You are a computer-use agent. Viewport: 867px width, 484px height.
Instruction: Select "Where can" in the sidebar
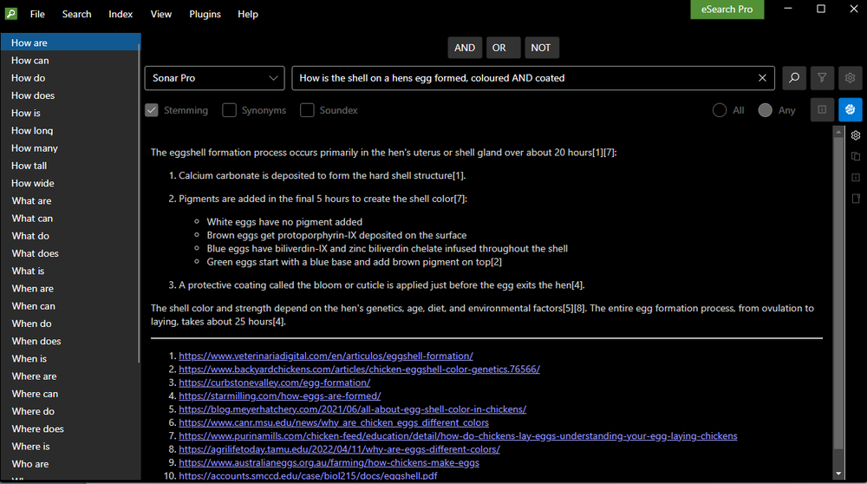[x=70, y=394]
